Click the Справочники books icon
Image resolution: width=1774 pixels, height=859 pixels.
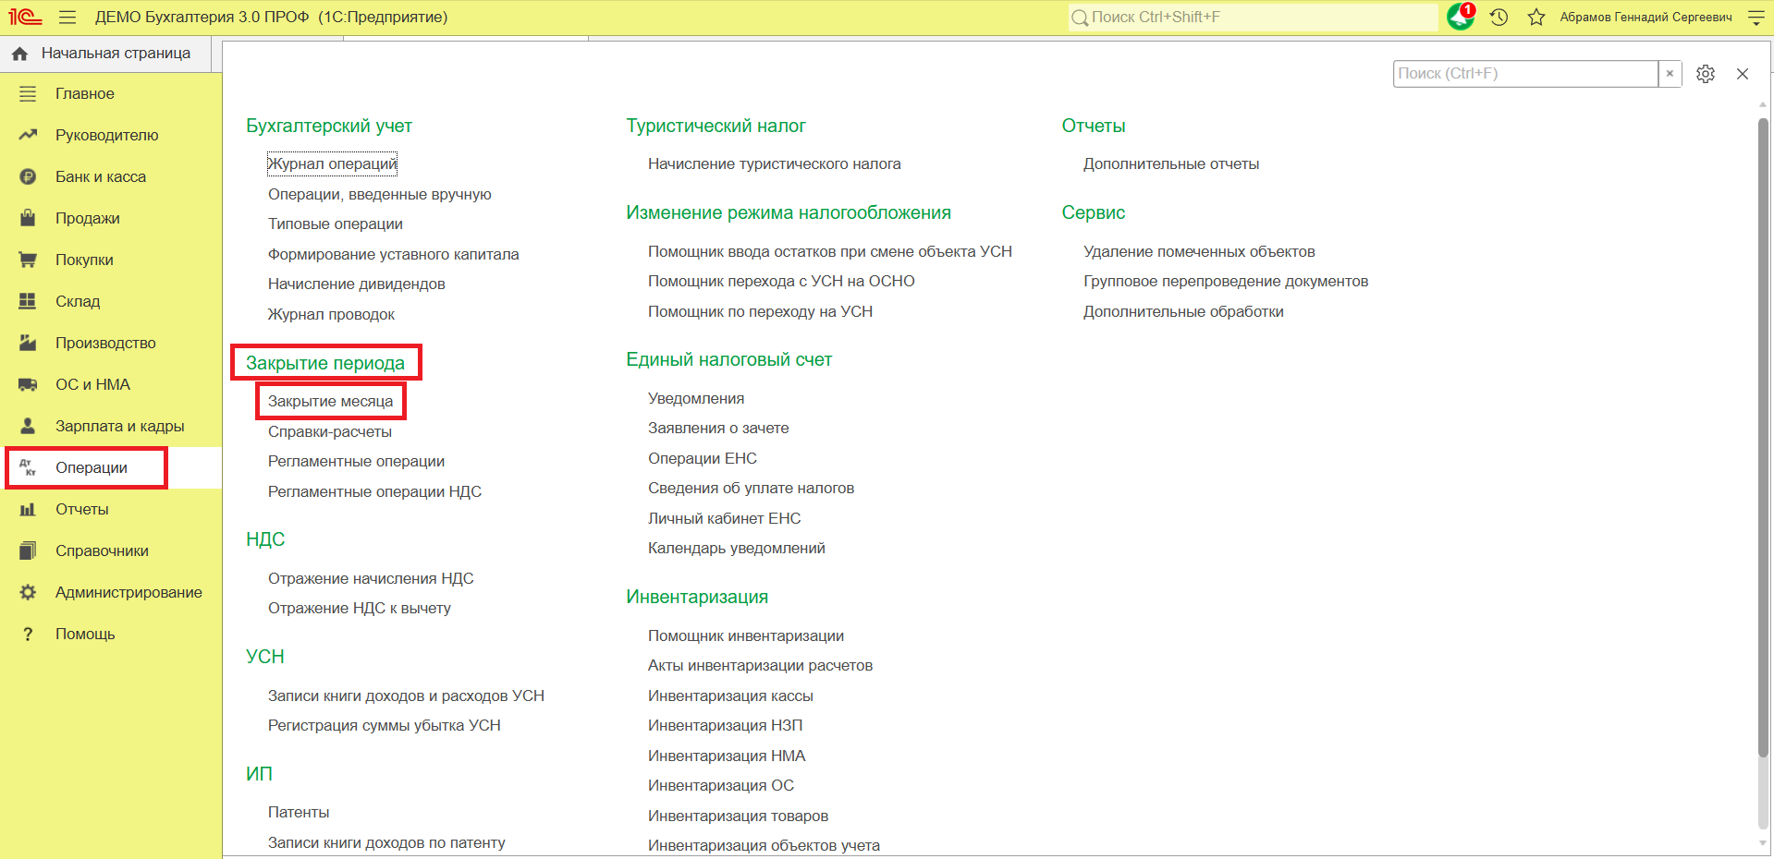pos(28,550)
